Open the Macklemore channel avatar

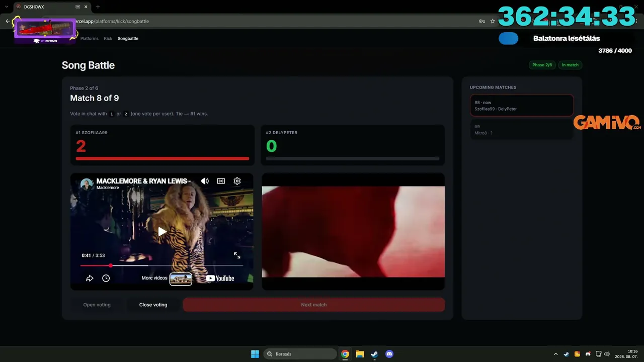tap(87, 184)
